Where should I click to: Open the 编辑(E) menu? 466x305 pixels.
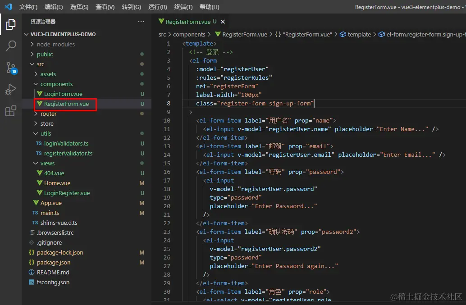click(54, 7)
